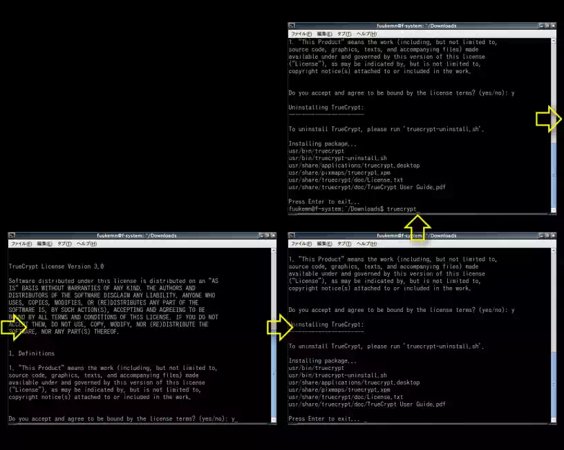Click scroll-up arrow in the Press Enter to exit window

pyautogui.click(x=554, y=251)
